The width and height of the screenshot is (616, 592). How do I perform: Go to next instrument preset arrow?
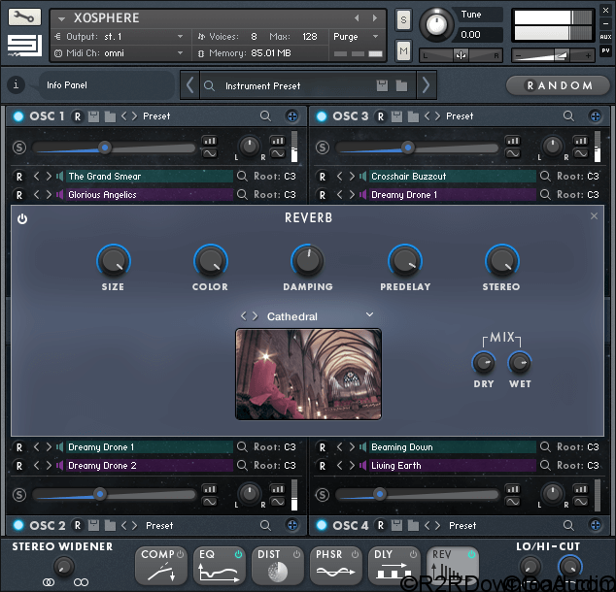[427, 85]
